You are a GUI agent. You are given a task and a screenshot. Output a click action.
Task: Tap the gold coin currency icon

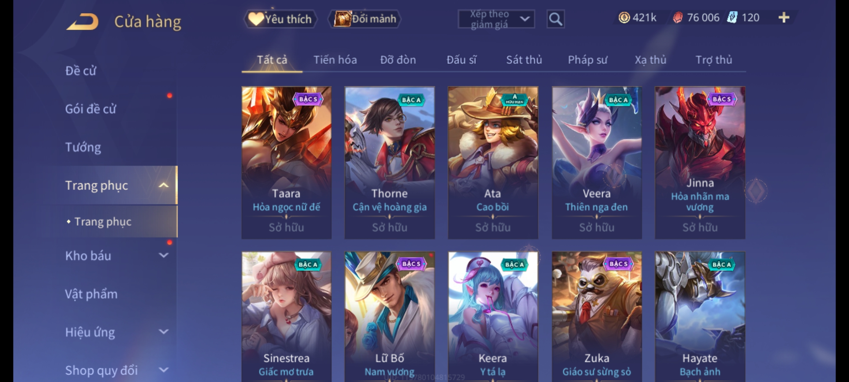coord(624,17)
